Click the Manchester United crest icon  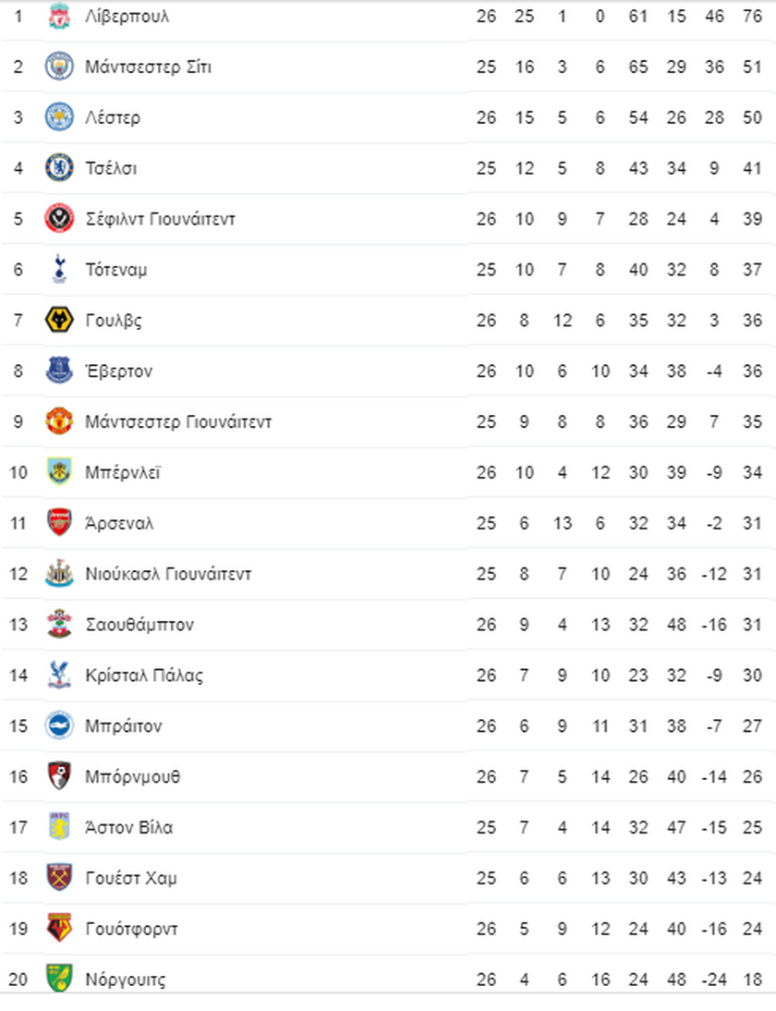click(59, 421)
